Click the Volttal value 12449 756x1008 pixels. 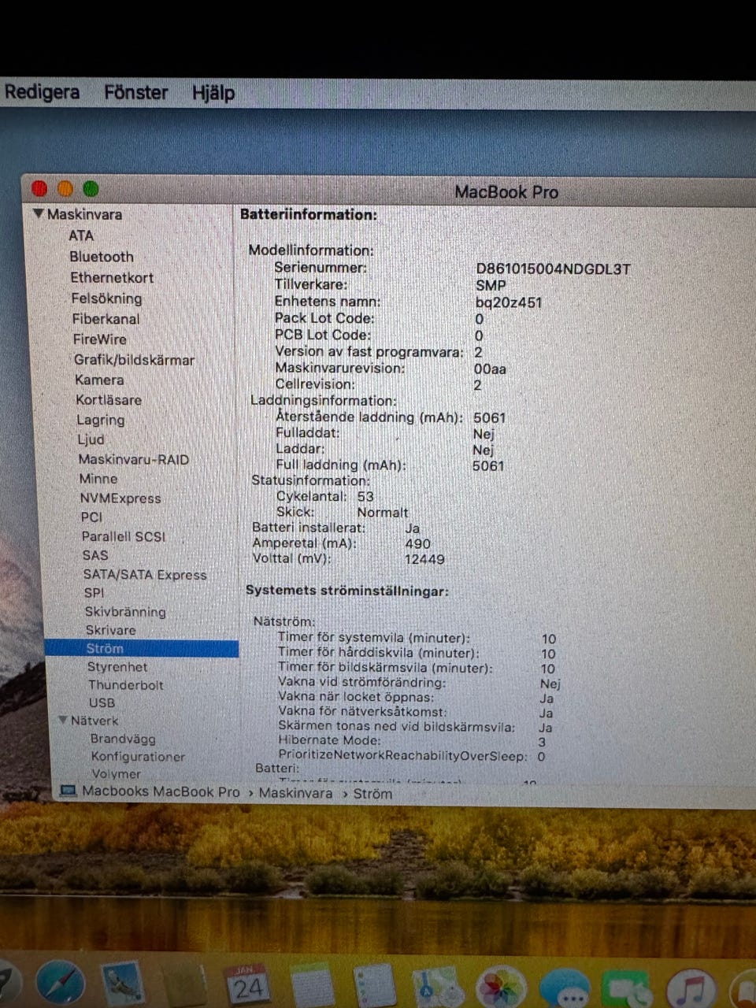click(x=424, y=560)
